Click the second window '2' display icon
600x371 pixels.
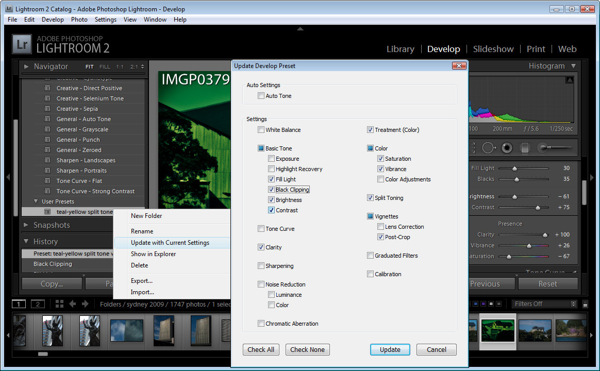tap(38, 304)
